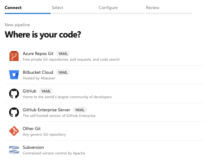Image resolution: width=216 pixels, height=161 pixels.
Task: Click the GitHub octocat icon
Action: [x=14, y=94]
